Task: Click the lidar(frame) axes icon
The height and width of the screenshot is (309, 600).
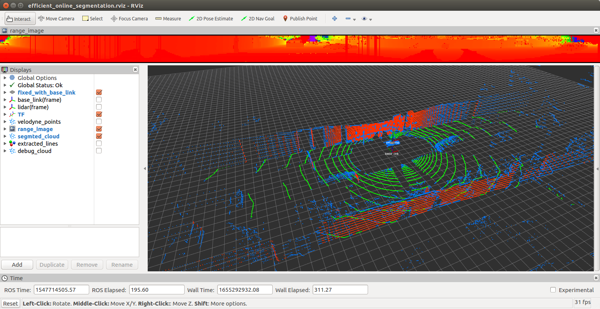Action: (12, 107)
